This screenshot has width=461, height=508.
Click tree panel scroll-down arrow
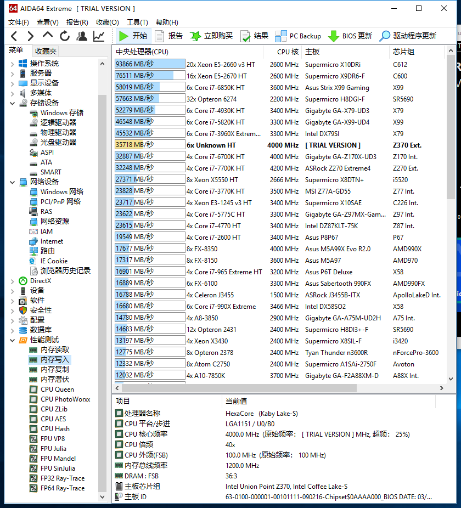click(102, 496)
